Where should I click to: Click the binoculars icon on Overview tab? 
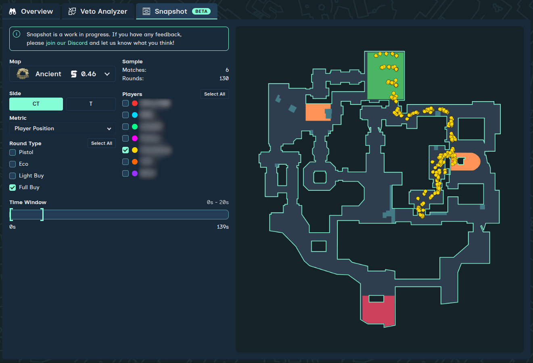(13, 11)
